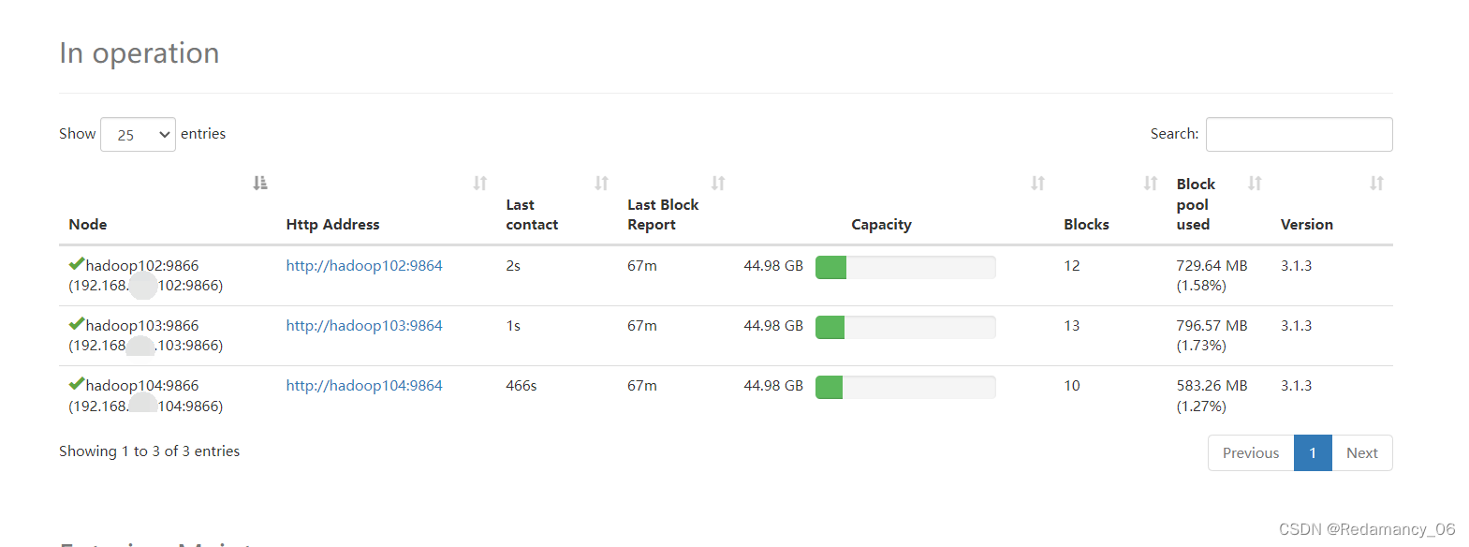This screenshot has width=1469, height=547.
Task: Click green check next to hadoop104
Action: tap(77, 384)
